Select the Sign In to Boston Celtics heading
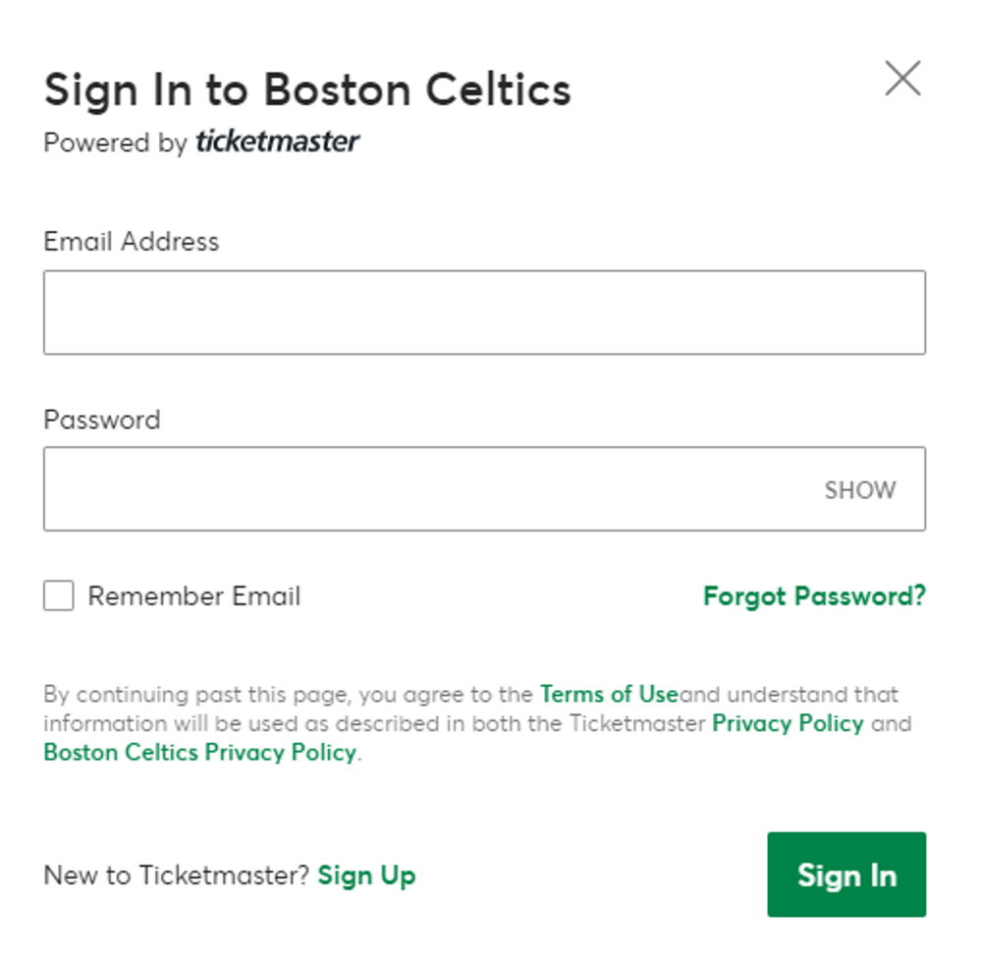This screenshot has width=982, height=963. click(x=306, y=89)
